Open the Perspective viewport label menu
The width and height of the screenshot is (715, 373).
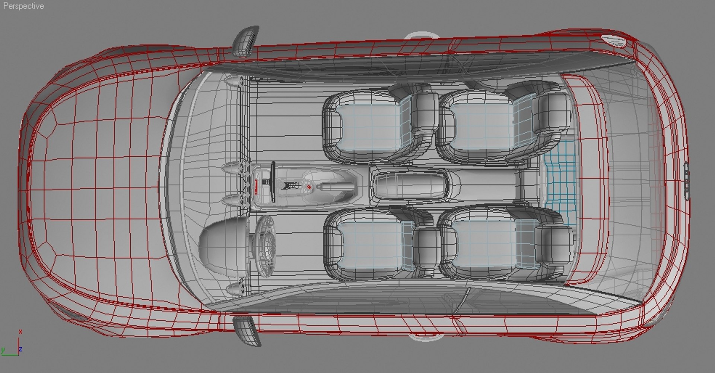pyautogui.click(x=23, y=6)
